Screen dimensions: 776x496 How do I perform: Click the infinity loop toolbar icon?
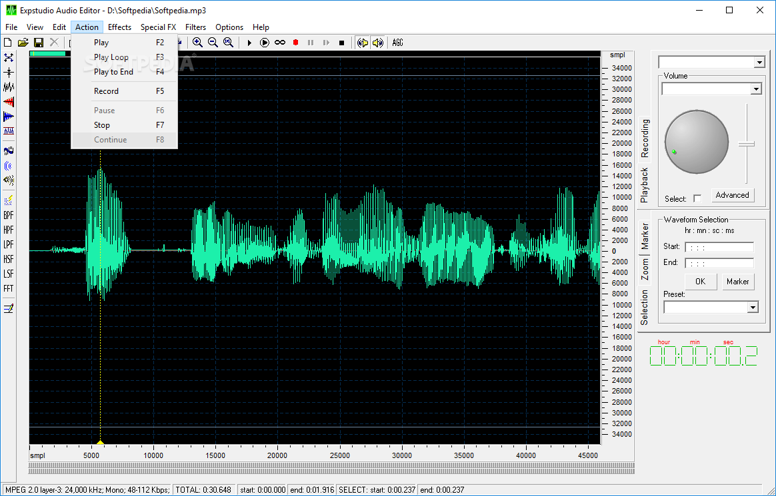point(280,43)
